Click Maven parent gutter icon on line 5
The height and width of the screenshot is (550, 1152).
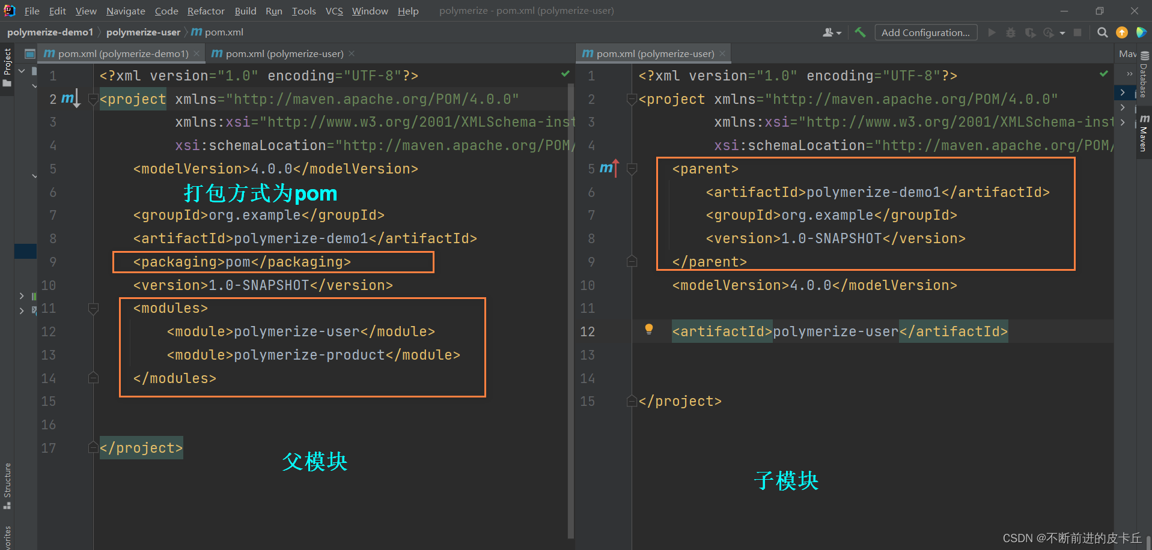609,168
